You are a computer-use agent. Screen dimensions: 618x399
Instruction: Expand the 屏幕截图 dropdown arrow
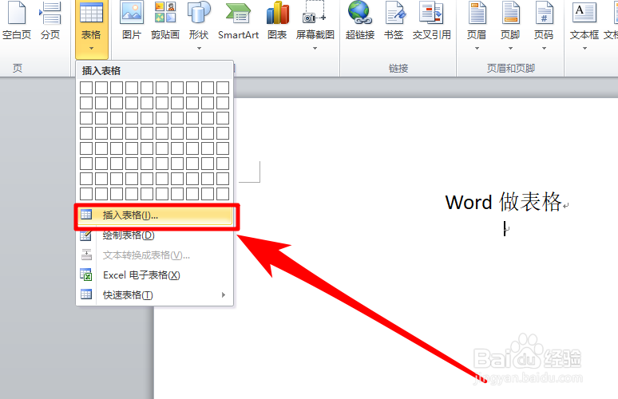point(315,49)
